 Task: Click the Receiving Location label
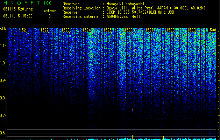point(81,8)
